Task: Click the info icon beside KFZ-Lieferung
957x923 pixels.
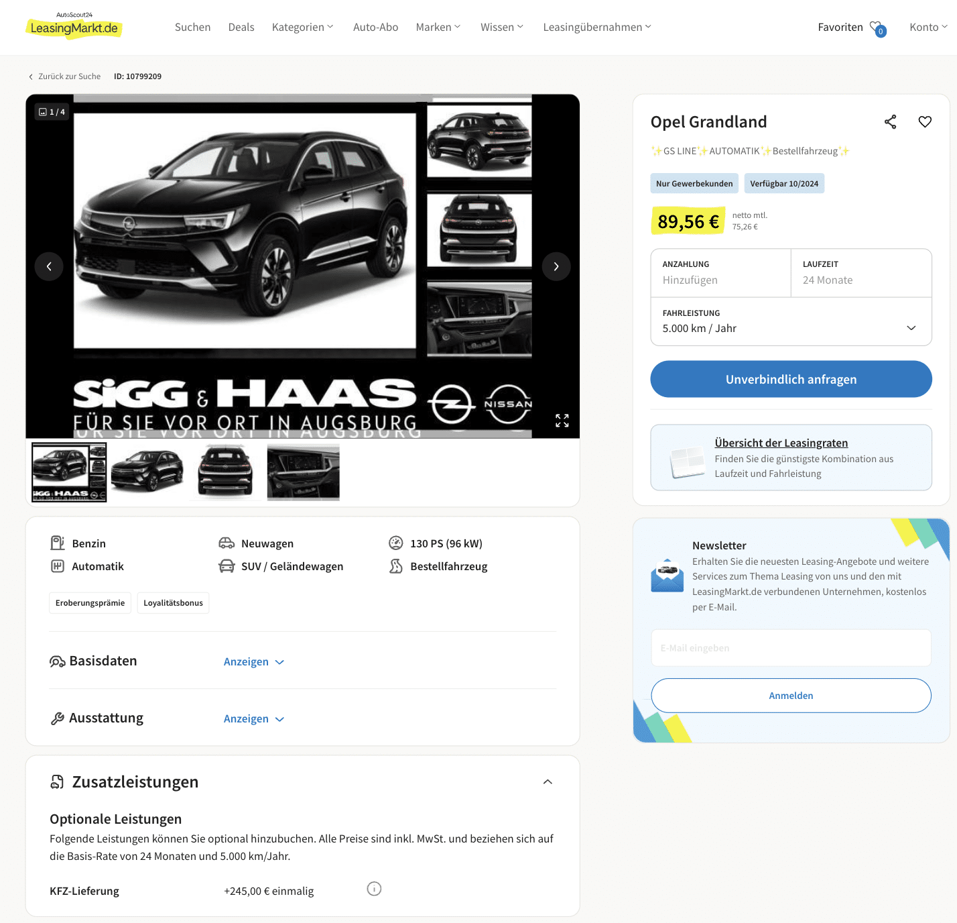Action: 374,889
